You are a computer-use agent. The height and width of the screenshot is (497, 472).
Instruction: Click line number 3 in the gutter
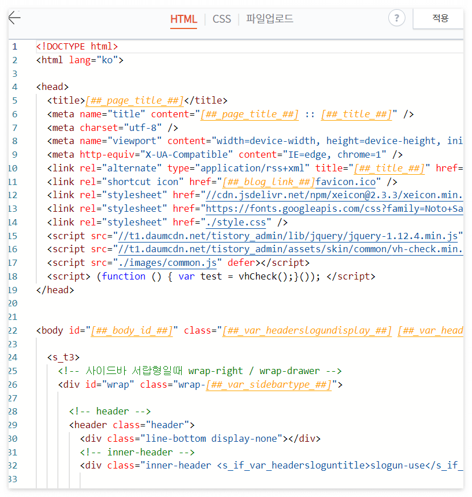[x=15, y=74]
